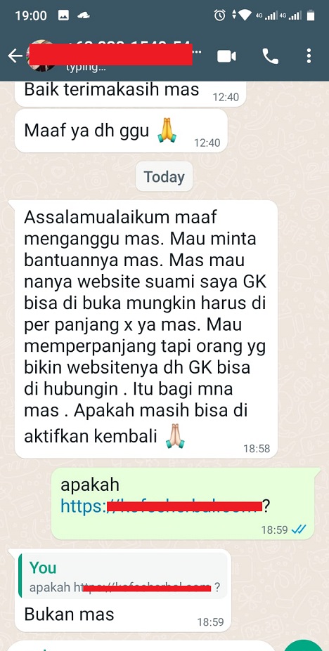Tap the quoted 'You' reply preview

[124, 576]
